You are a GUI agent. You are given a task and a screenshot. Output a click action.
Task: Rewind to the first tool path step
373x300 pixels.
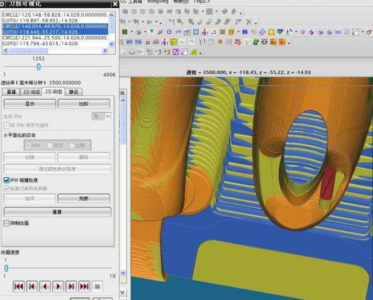pos(19,287)
